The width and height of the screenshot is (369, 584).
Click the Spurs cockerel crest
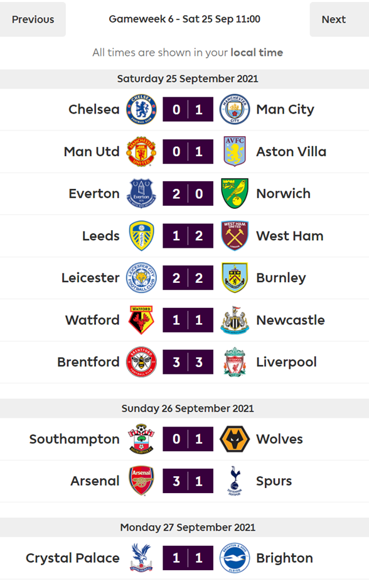click(235, 481)
